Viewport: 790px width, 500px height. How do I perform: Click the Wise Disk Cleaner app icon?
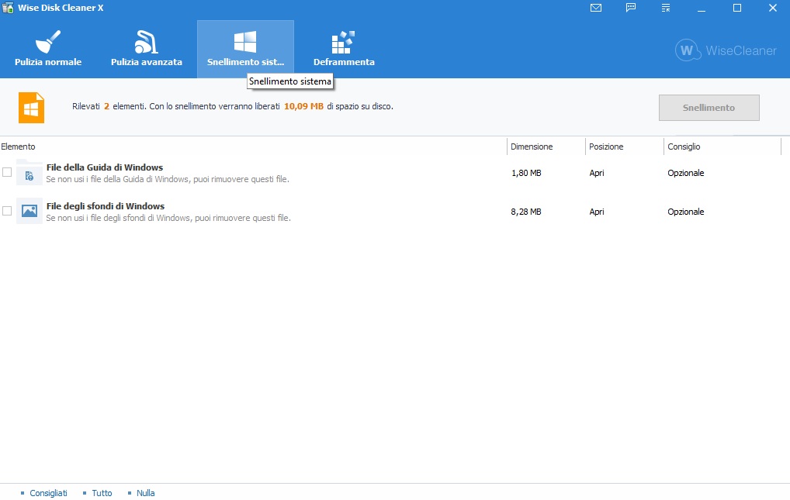point(8,8)
